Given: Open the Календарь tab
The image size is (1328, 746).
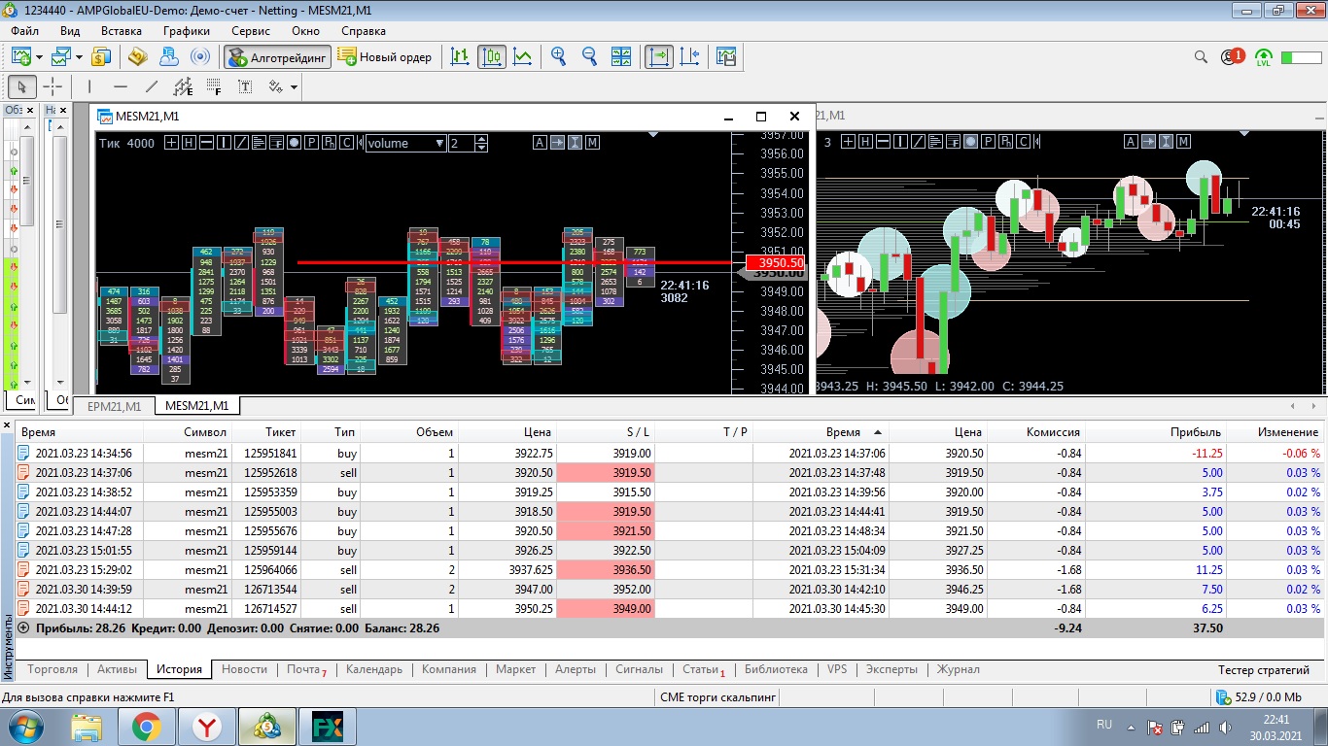Looking at the screenshot, I should pos(374,669).
